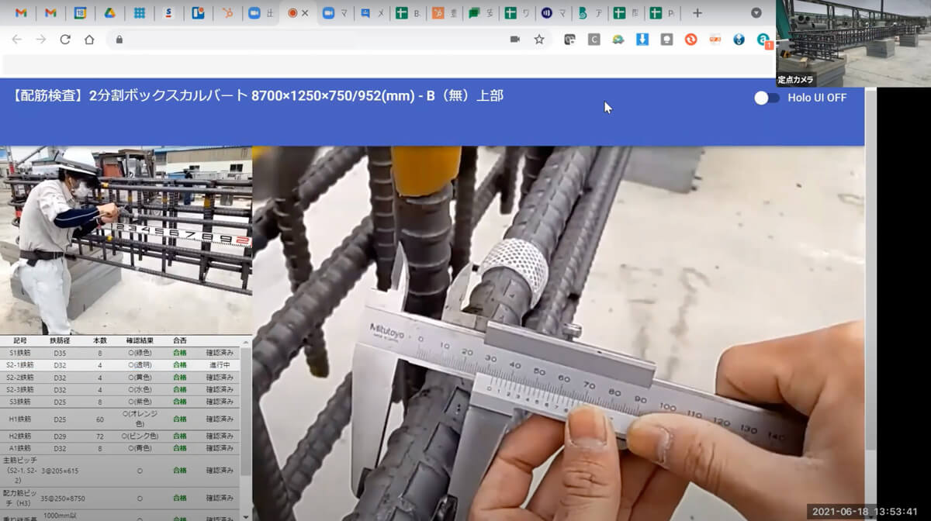Click the address bar URL field

310,39
